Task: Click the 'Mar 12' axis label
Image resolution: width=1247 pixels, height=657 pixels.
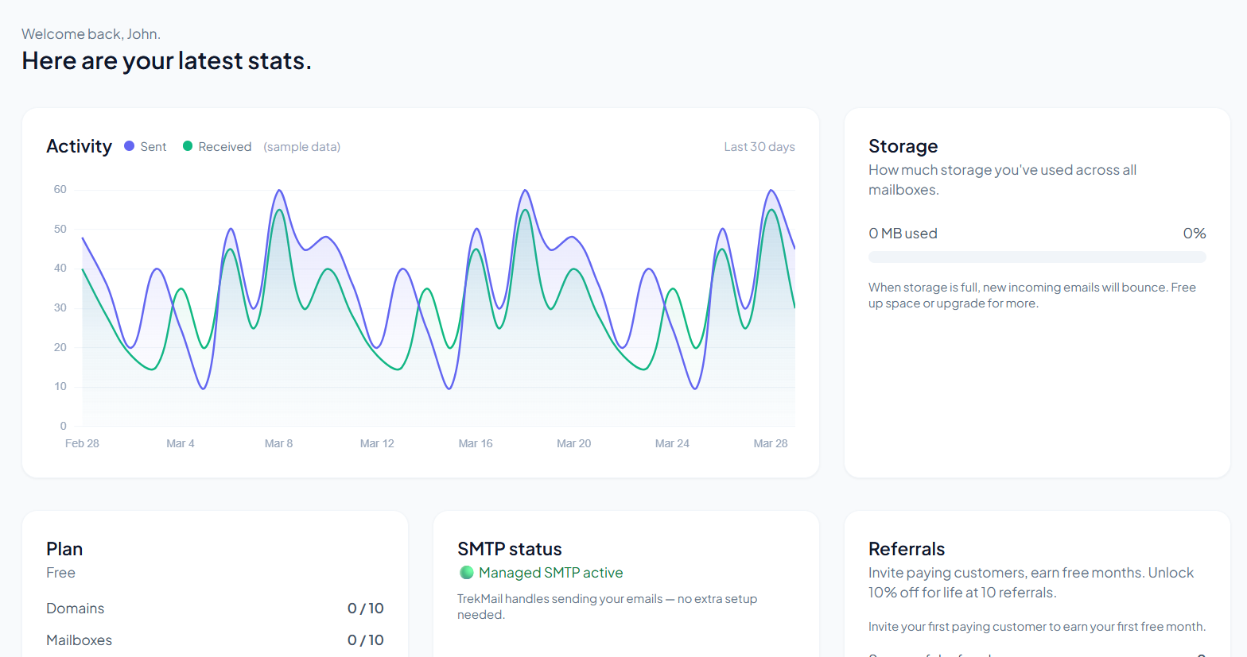Action: (x=377, y=443)
